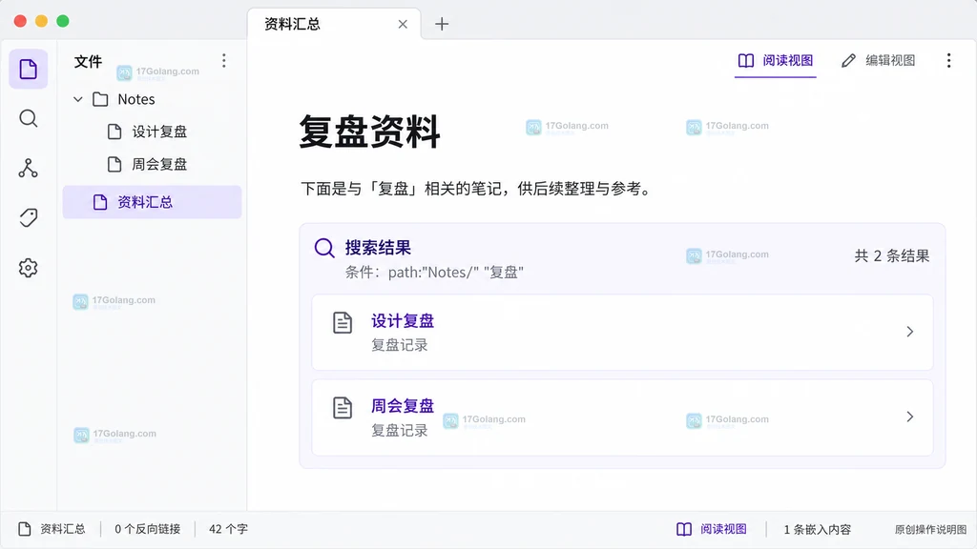Click 阅读视图 button in status bar
Screen dimensions: 977x549
tap(712, 529)
